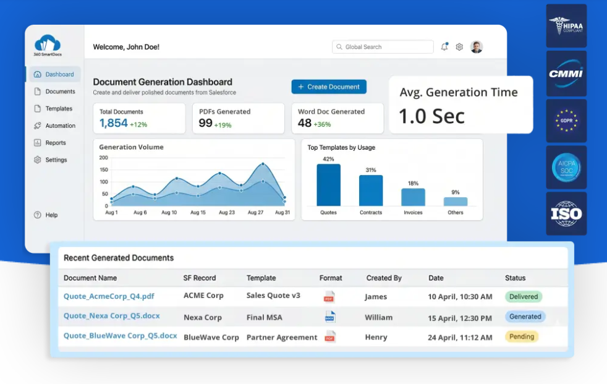Open the Quote_AcmeCorp_Q4.pdf link
This screenshot has height=384, width=607.
[x=109, y=296]
